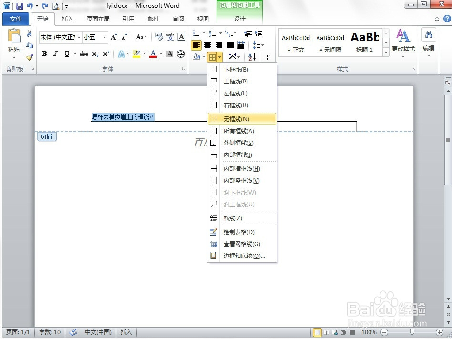
Task: Expand the font color dropdown arrow
Action: (161, 54)
